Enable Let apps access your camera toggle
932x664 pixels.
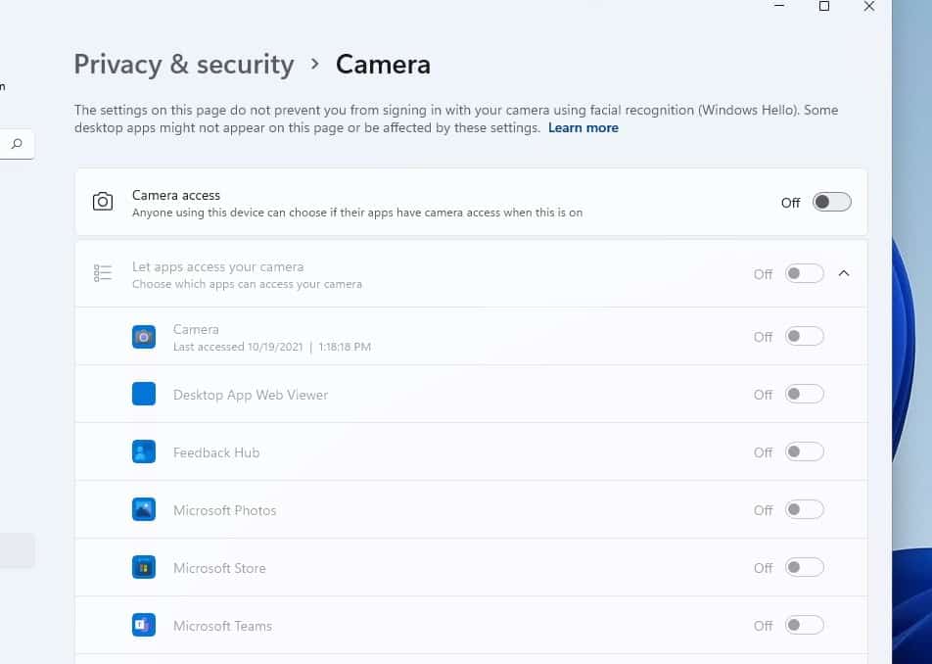805,273
